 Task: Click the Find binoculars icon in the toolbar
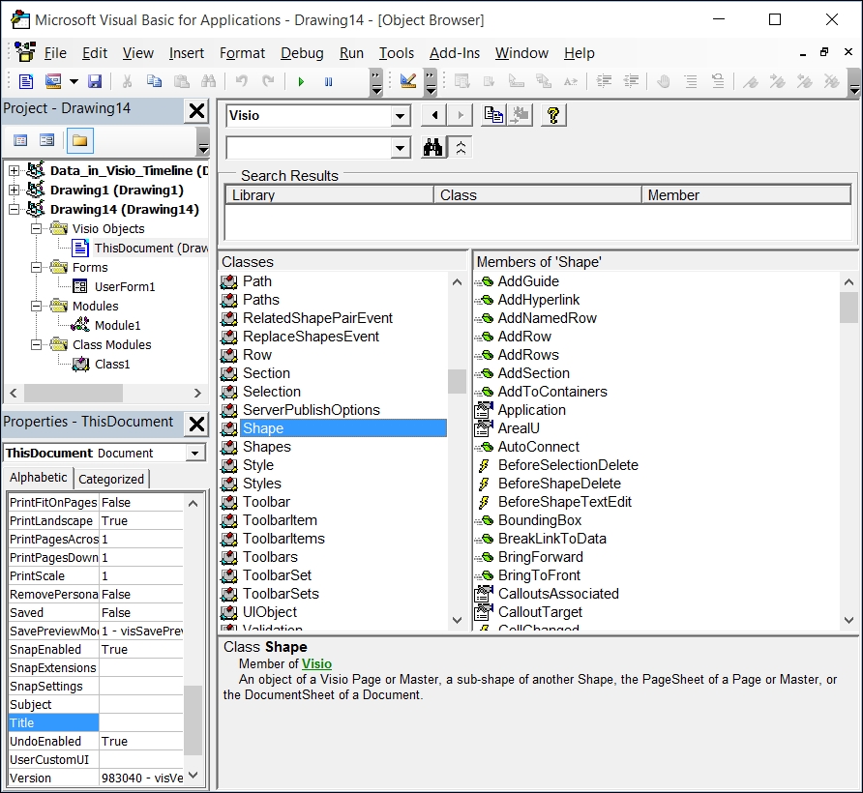(x=208, y=81)
